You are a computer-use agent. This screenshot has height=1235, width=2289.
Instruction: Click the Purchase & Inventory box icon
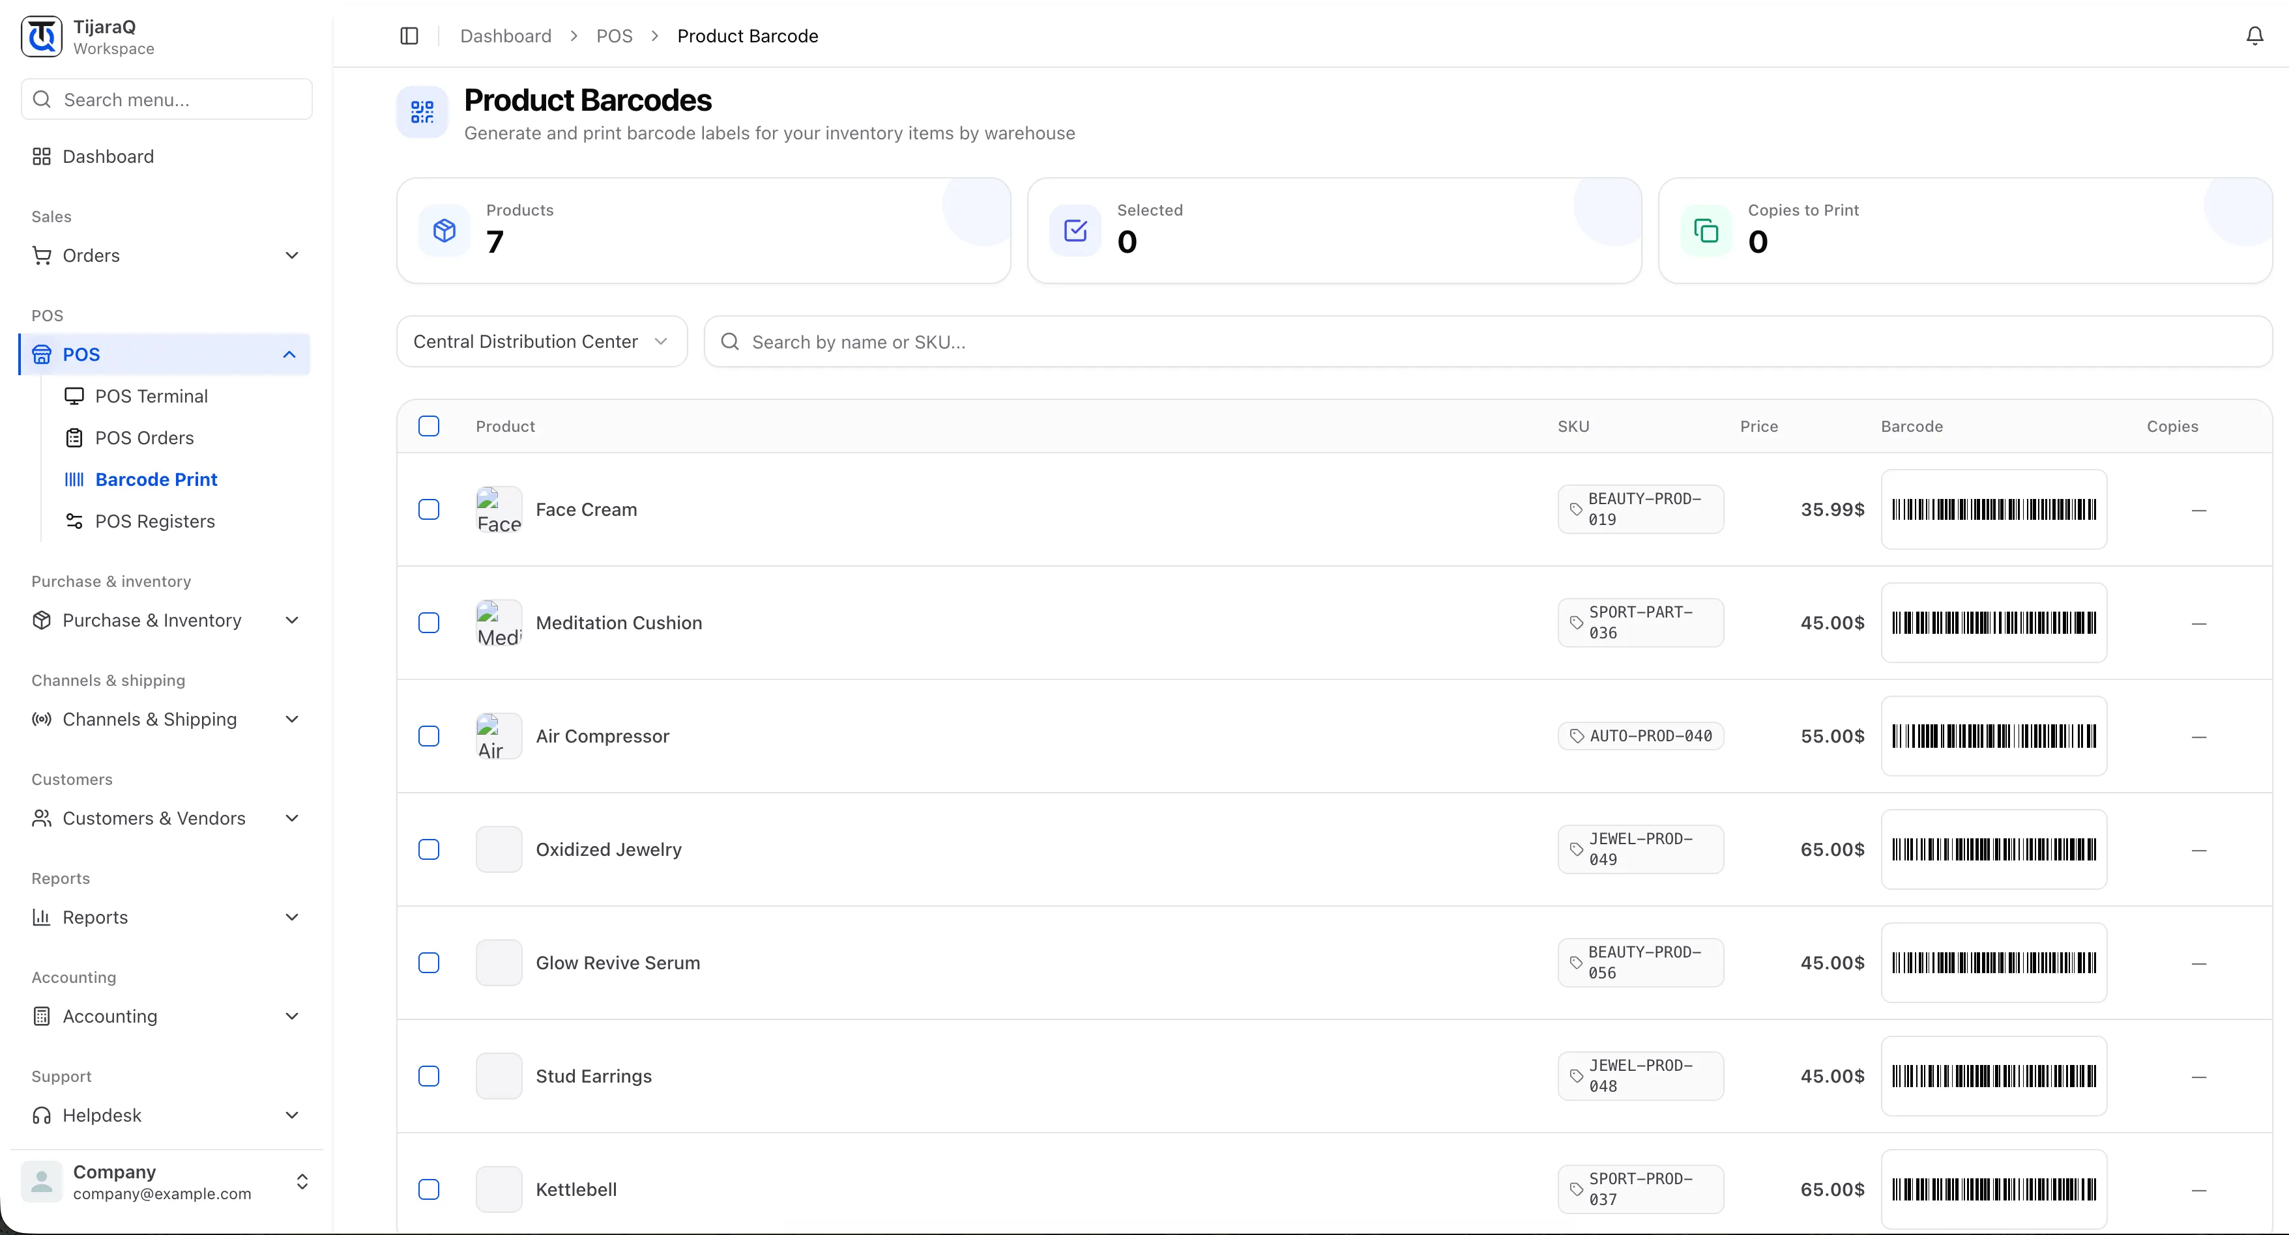click(42, 619)
